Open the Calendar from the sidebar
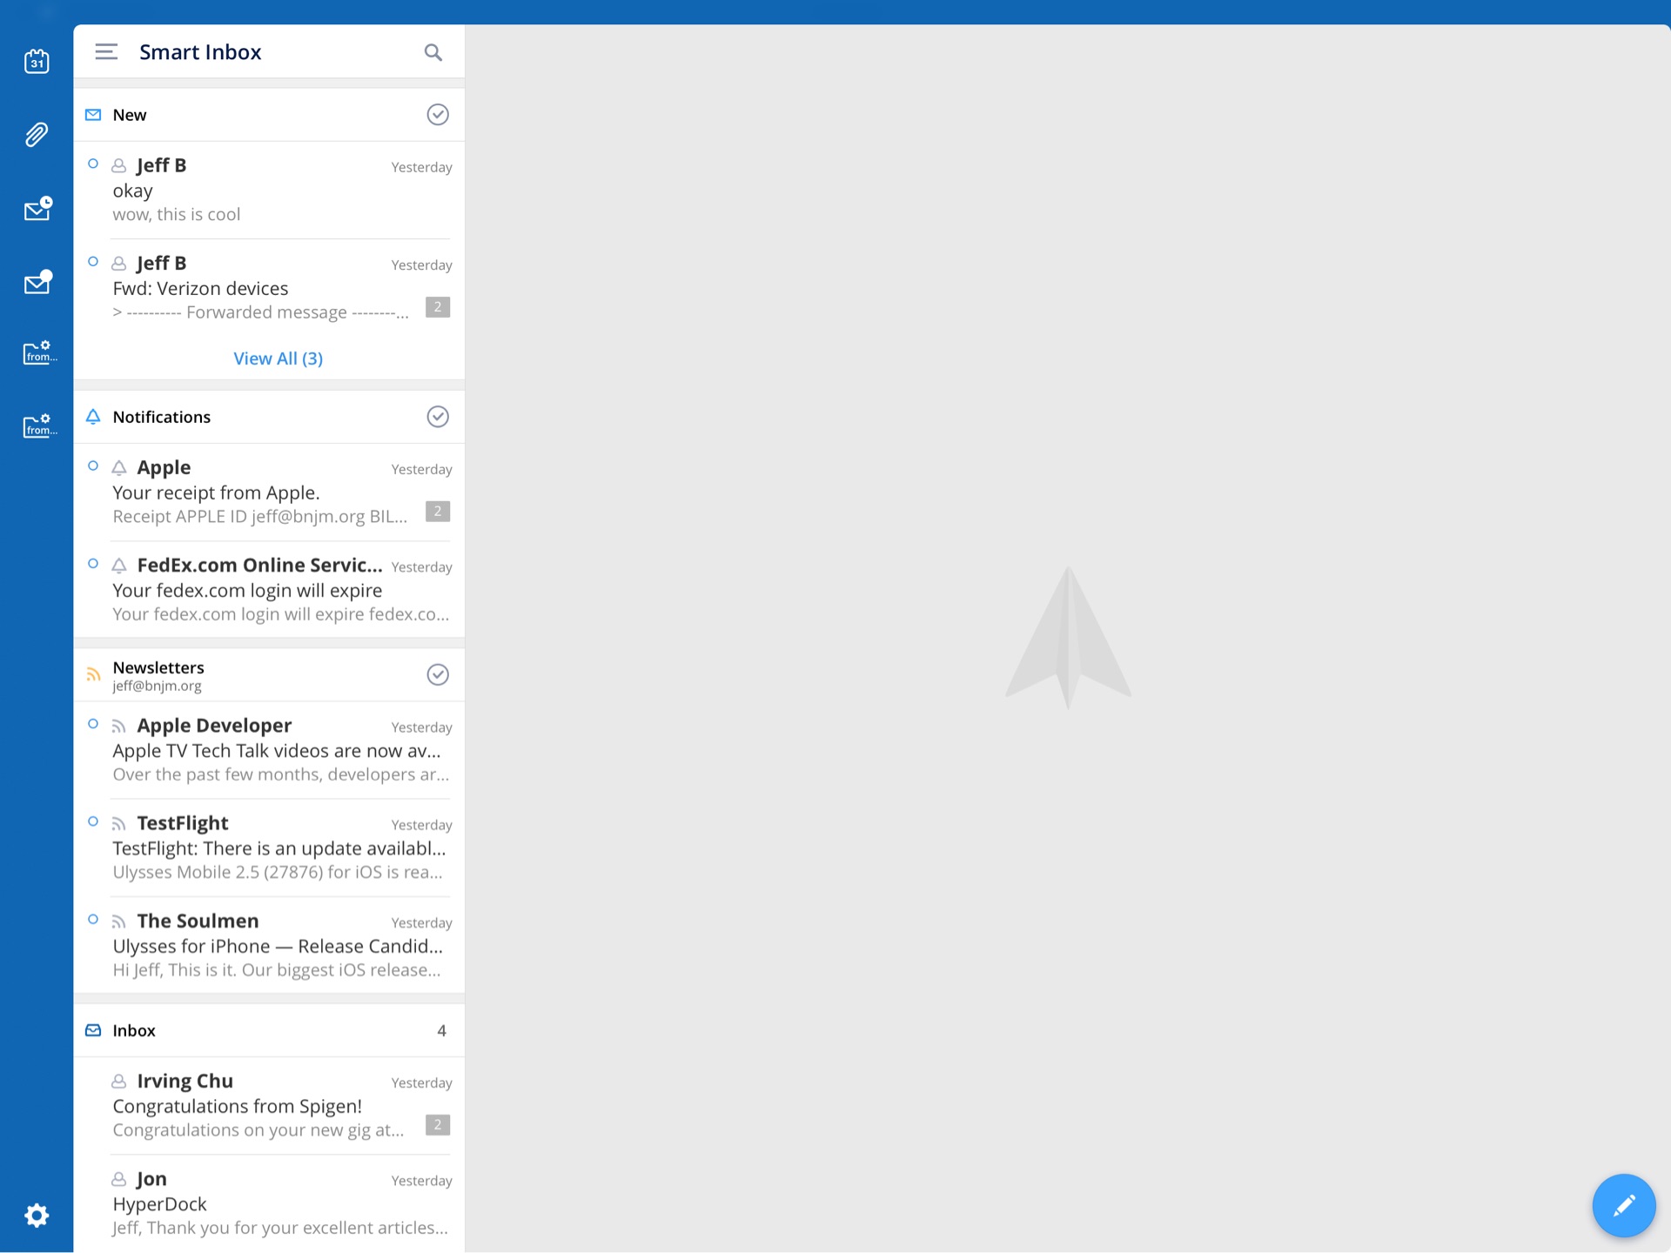 pos(37,61)
